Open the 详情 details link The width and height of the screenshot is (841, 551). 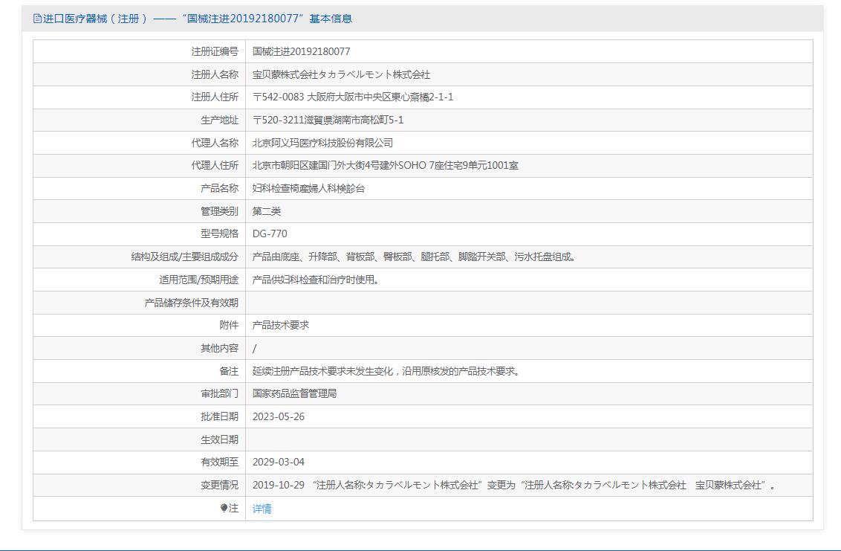pos(262,509)
